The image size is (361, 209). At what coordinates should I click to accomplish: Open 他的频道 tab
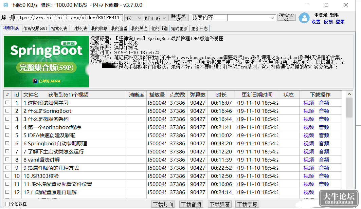[159, 28]
